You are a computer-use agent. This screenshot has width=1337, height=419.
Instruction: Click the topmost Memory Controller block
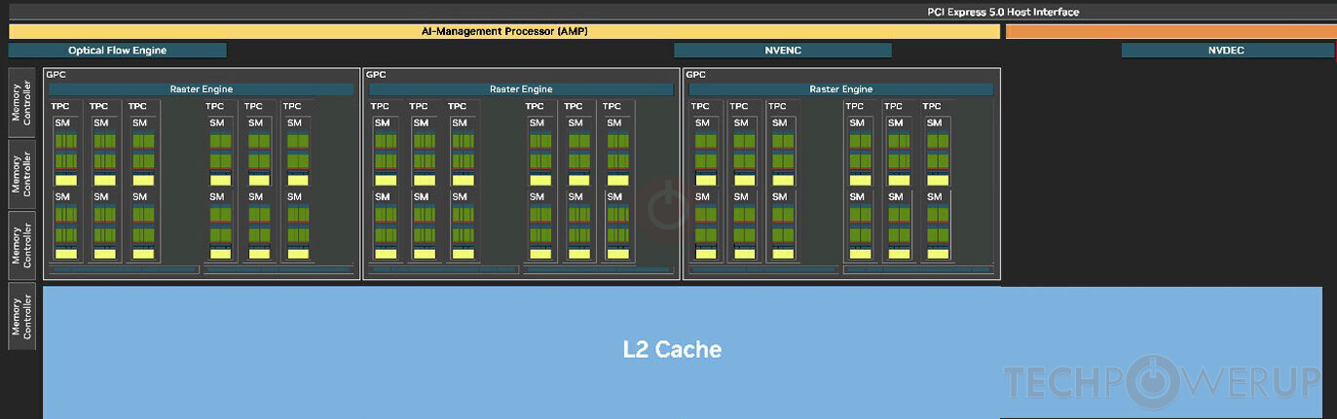point(21,102)
